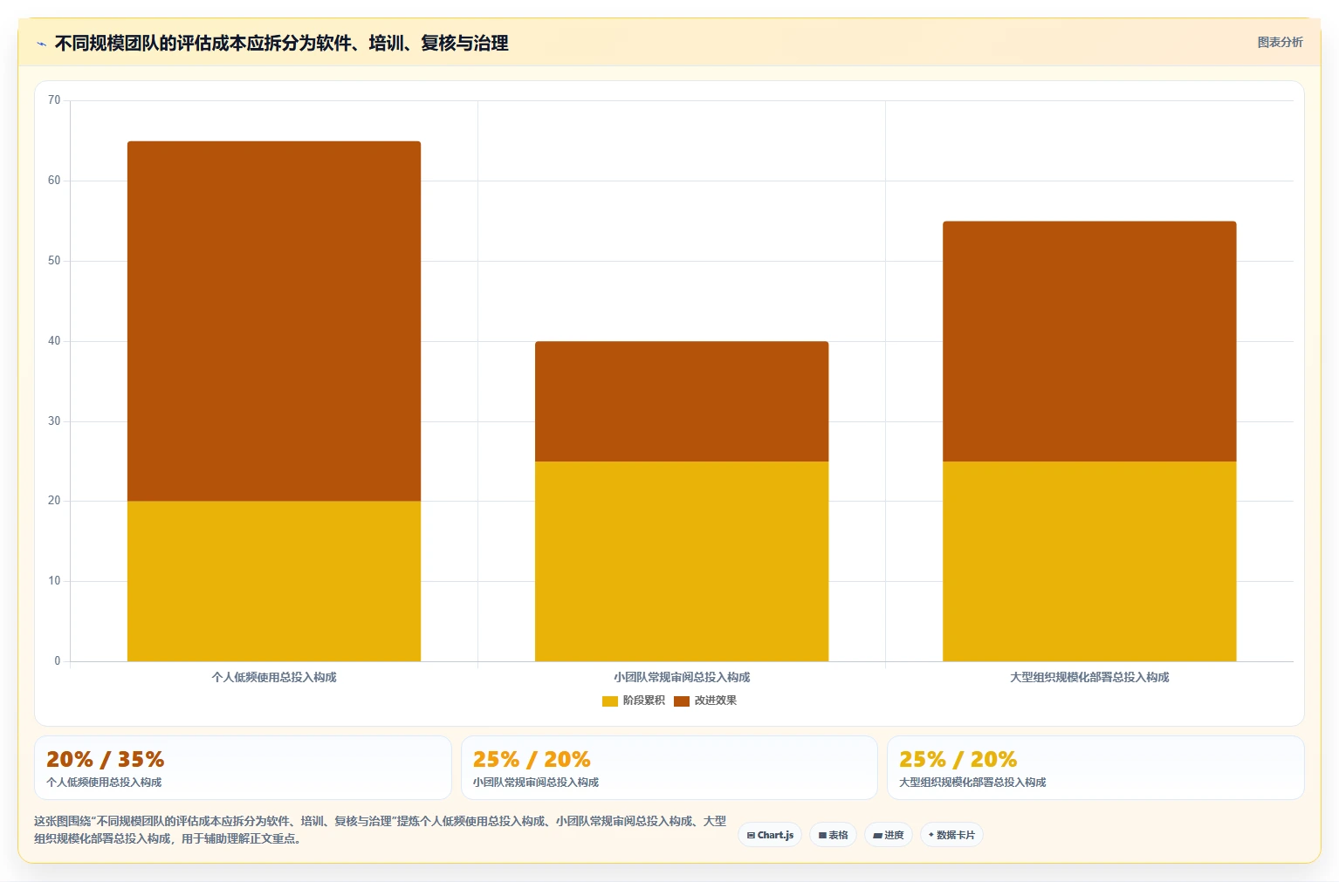Click the y-axis tick label 20

[x=54, y=501]
